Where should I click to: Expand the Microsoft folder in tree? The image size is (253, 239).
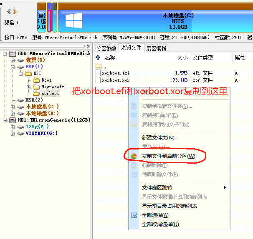[28, 87]
